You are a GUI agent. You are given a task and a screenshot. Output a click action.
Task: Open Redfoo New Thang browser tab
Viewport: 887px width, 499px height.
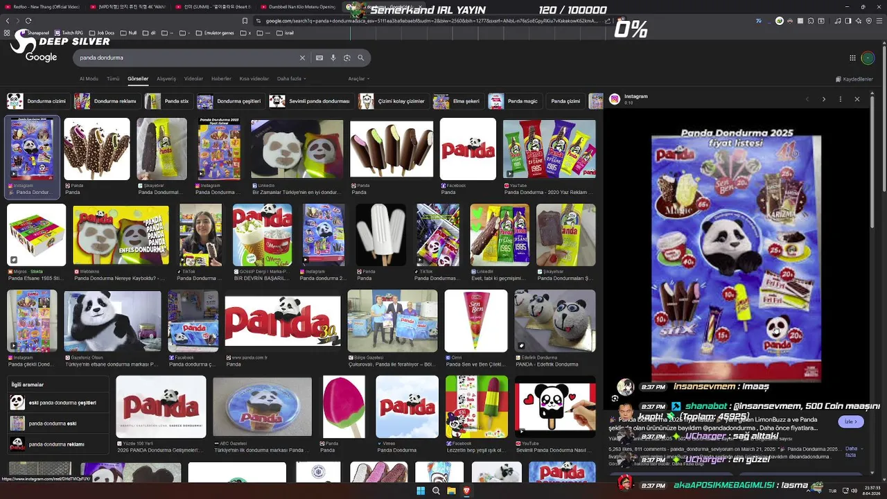[x=42, y=6]
